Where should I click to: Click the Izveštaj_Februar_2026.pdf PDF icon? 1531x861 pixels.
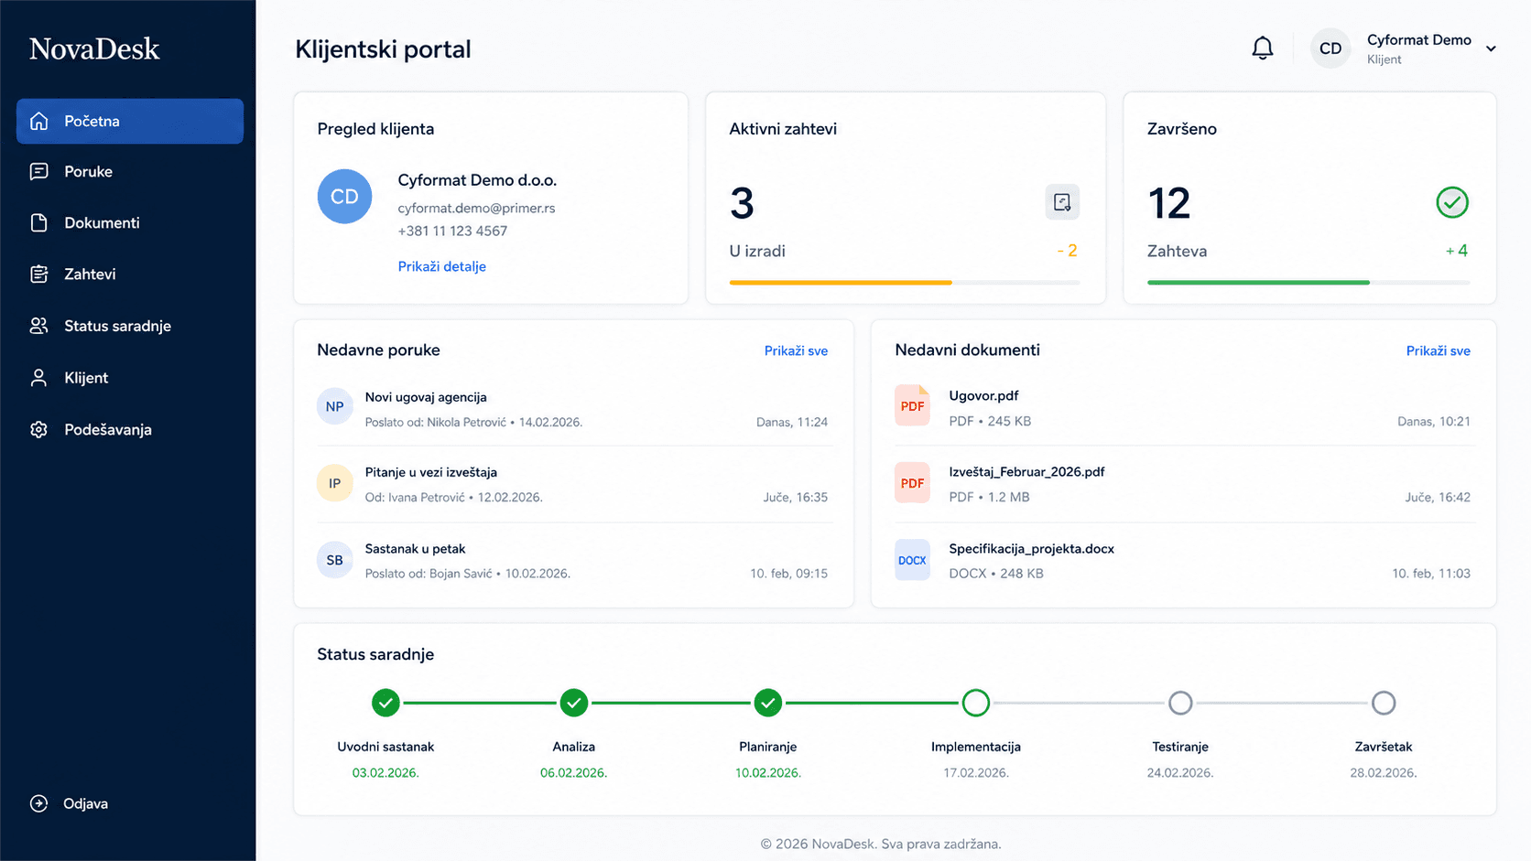(x=912, y=483)
